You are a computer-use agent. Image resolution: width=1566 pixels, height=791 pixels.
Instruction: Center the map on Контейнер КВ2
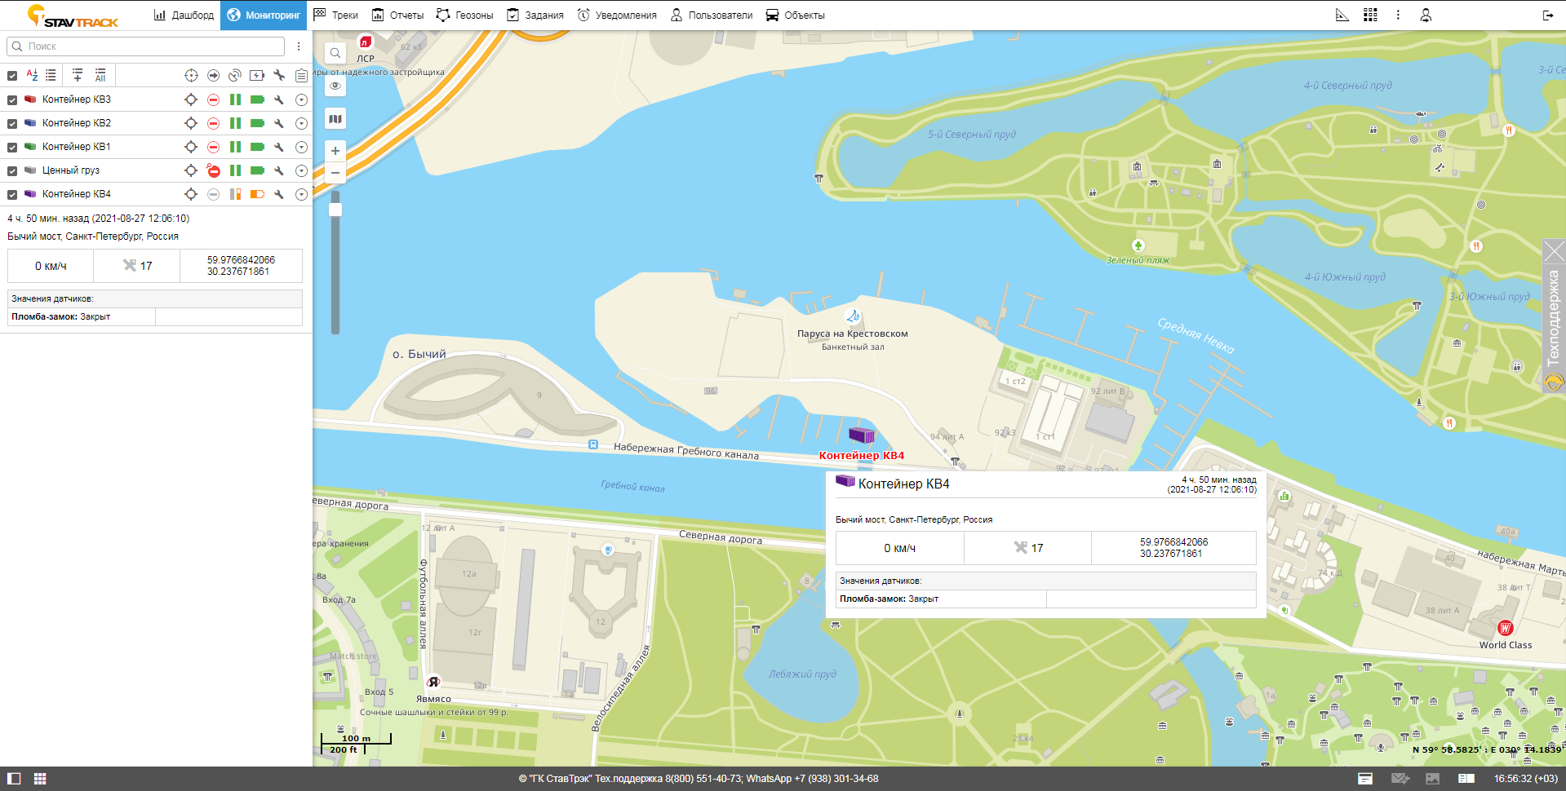191,123
